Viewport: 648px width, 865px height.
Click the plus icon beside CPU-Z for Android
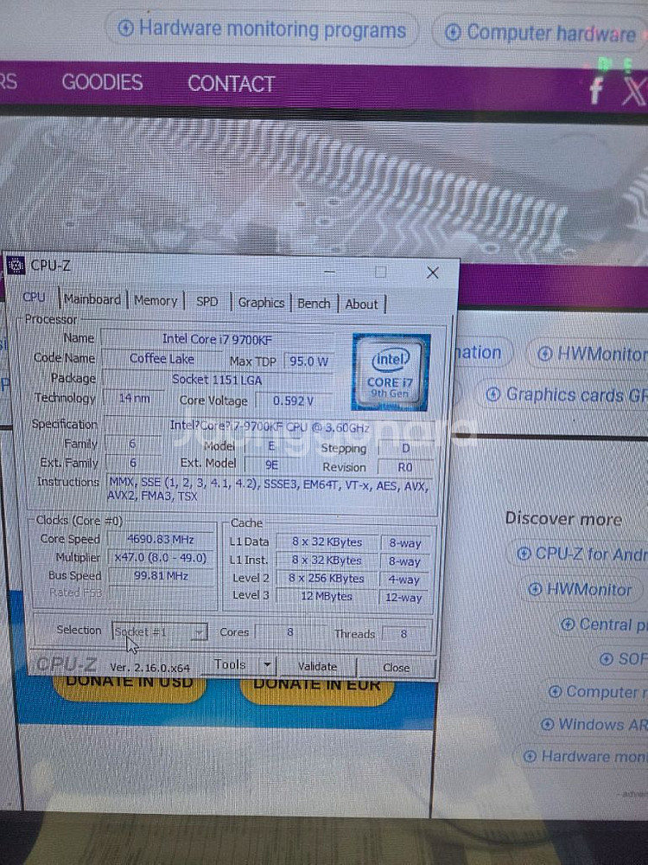(524, 554)
